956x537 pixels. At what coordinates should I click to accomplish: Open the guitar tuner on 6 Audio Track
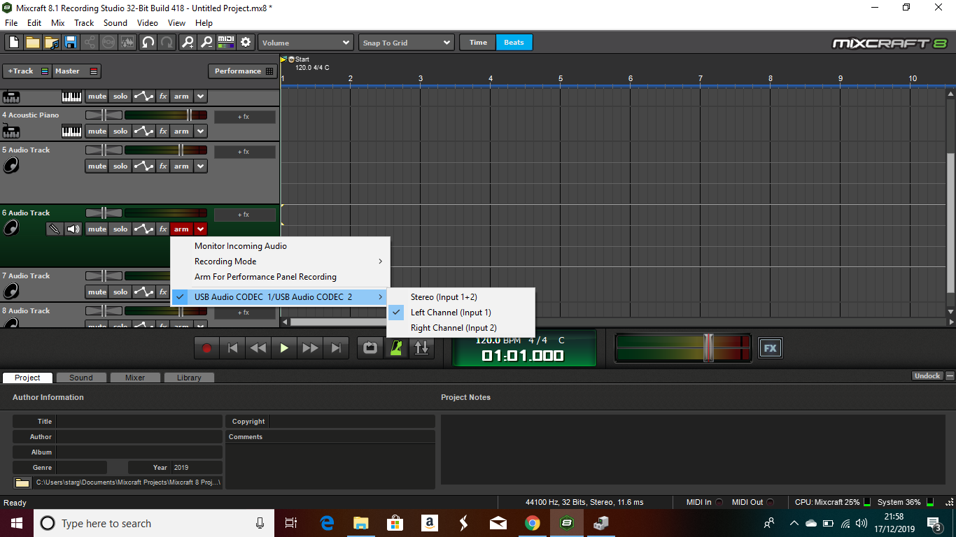tap(55, 229)
